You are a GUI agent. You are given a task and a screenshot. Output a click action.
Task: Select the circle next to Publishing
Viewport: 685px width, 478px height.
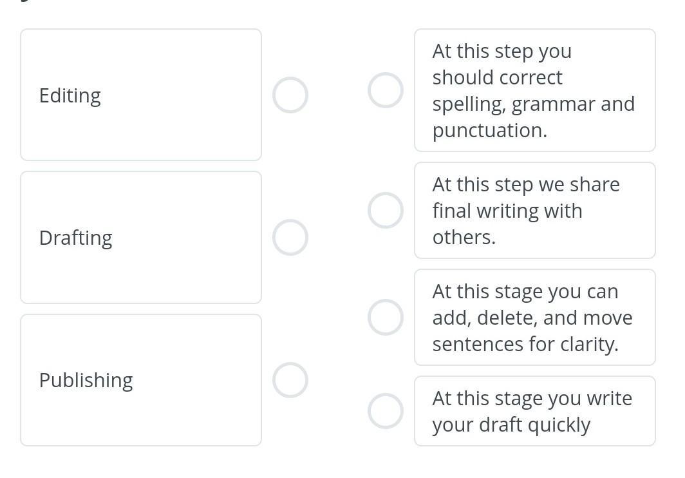[290, 380]
